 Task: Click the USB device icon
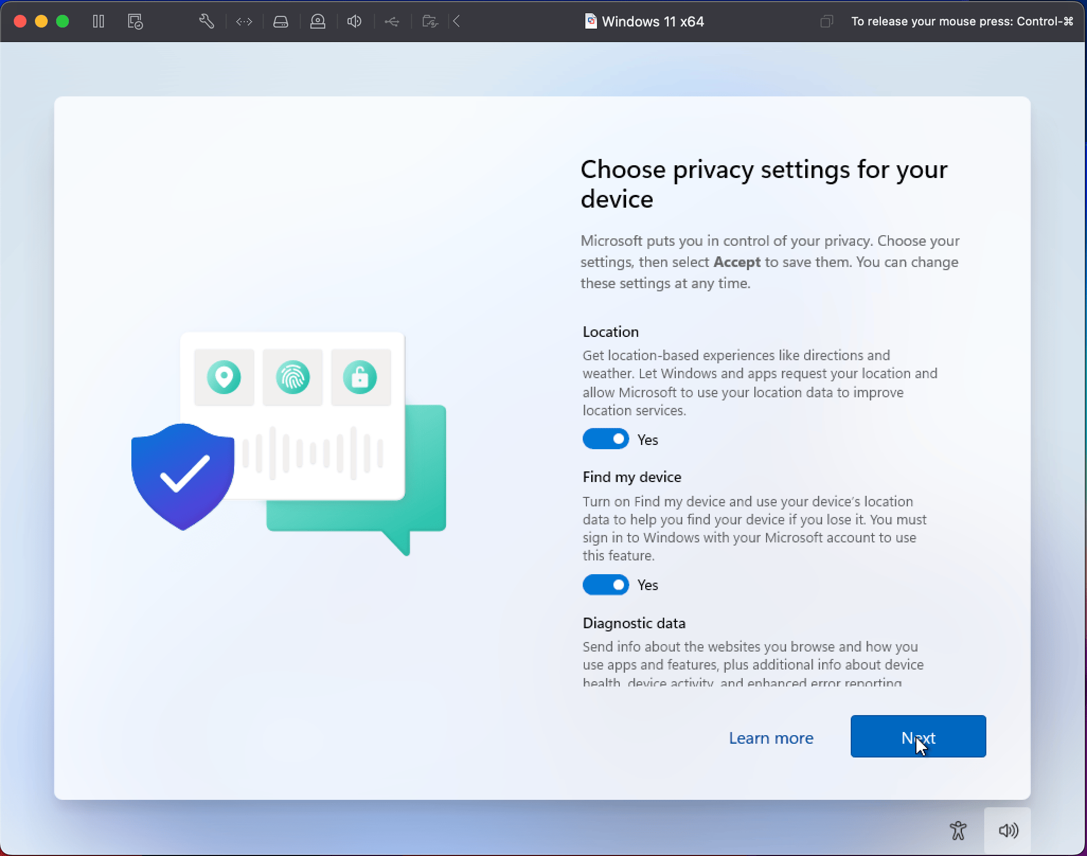point(392,21)
